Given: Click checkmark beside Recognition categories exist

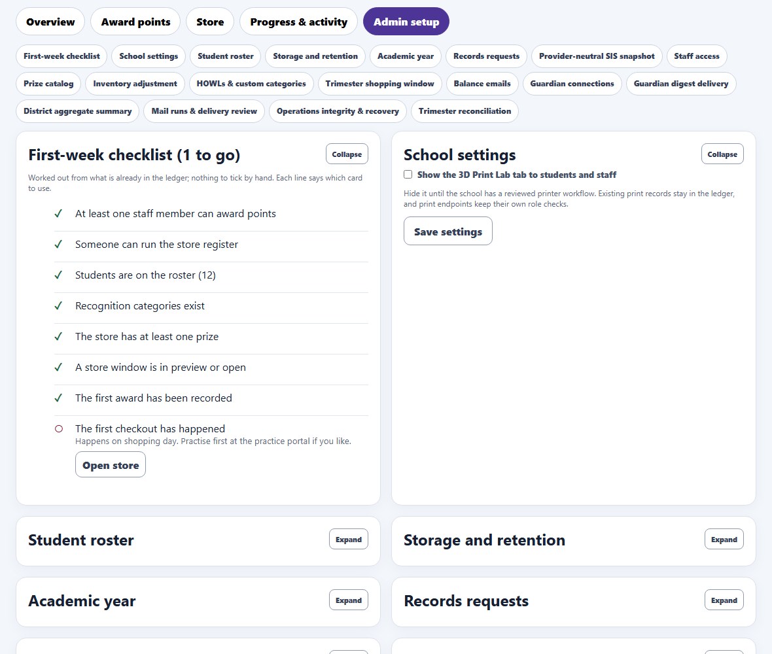Looking at the screenshot, I should pos(58,305).
